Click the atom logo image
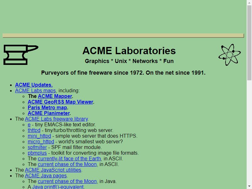Image resolution: width=252 pixels, height=189 pixels. 230,54
